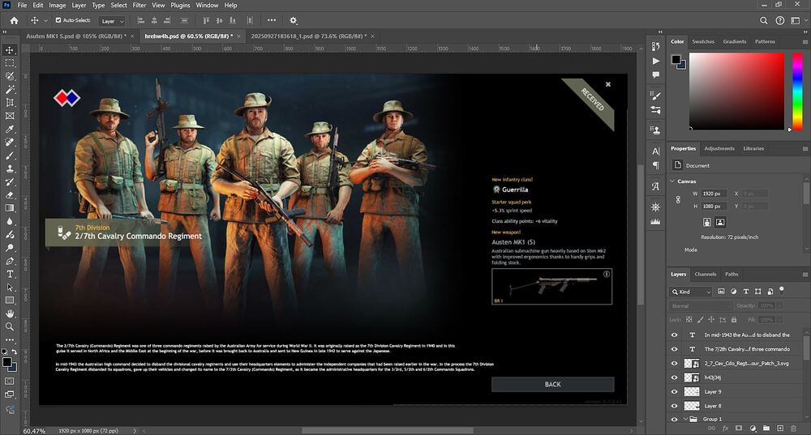Toggle the Auto-Select checkbox

tap(58, 20)
